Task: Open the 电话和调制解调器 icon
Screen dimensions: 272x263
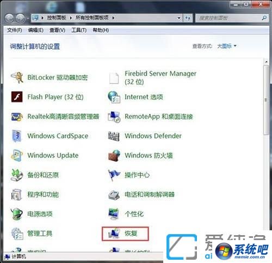Action: pyautogui.click(x=114, y=195)
